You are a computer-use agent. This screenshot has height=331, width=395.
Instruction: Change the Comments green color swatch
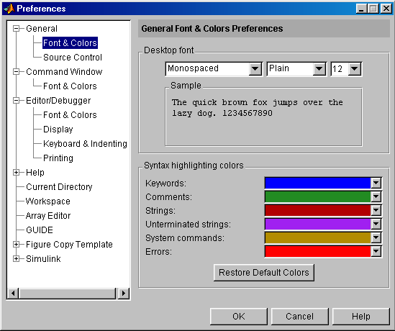(323, 196)
